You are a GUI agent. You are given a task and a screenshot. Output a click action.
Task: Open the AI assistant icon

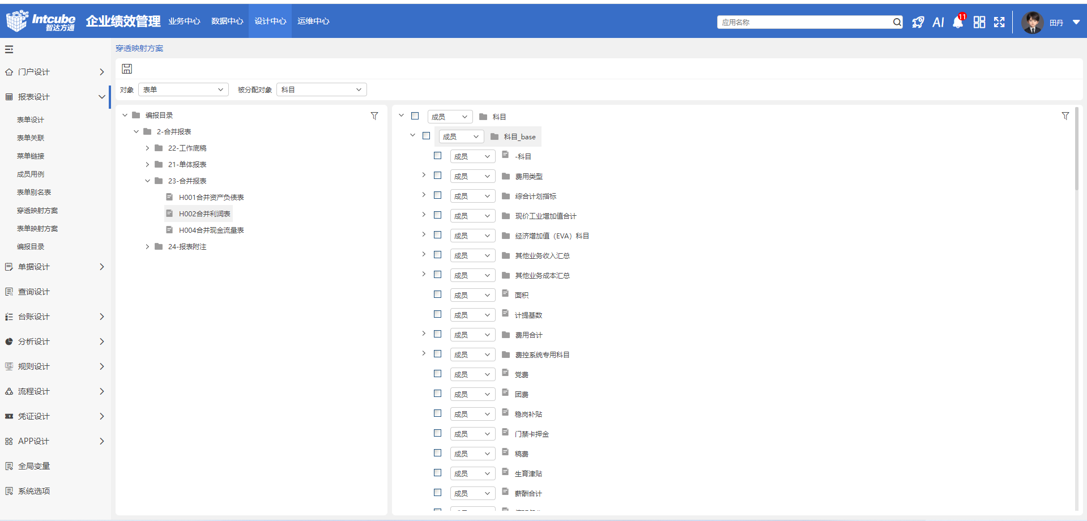[x=938, y=22]
